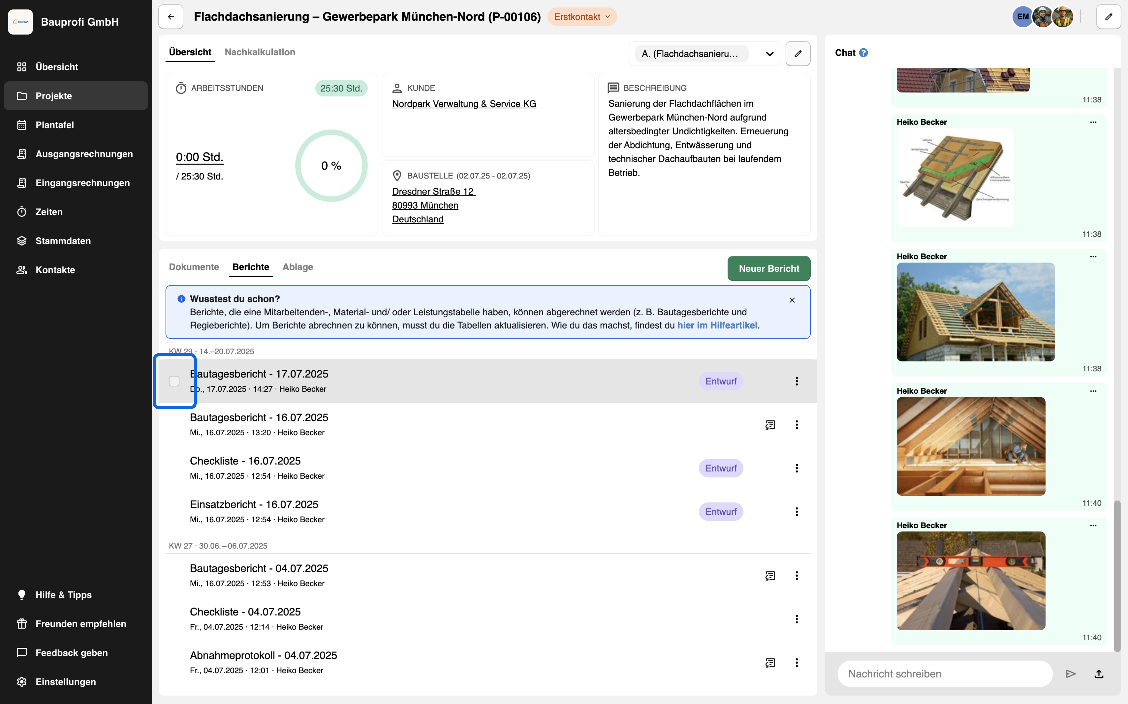Go to Plantafel
This screenshot has width=1128, height=704.
pos(76,125)
